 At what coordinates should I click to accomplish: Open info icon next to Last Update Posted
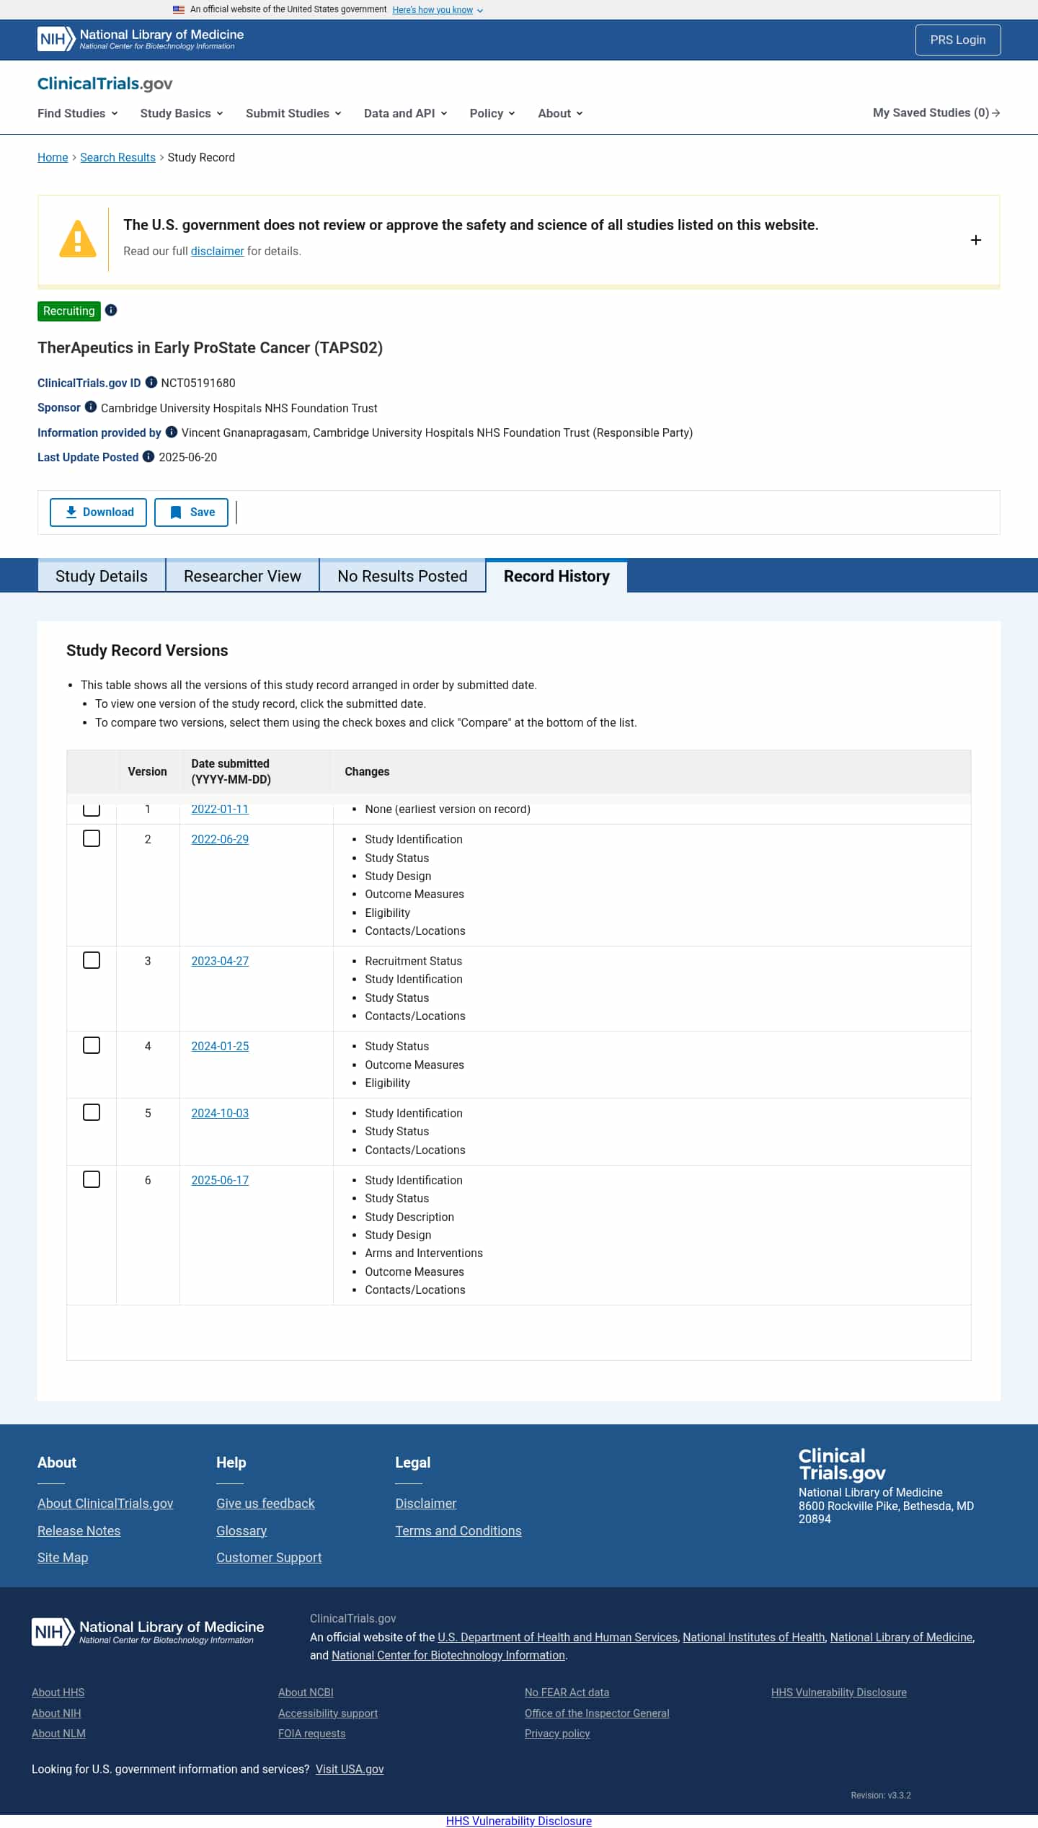click(148, 456)
